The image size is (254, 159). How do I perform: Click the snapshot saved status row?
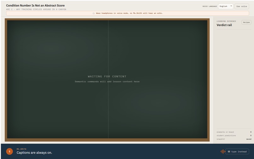tap(234, 139)
